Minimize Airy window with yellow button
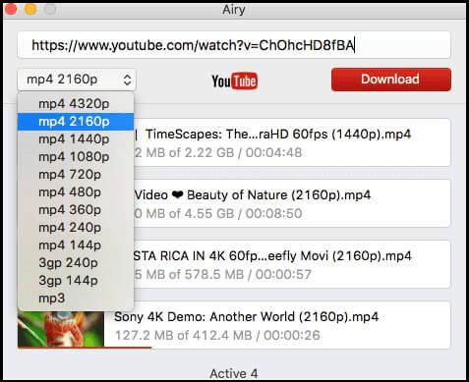This screenshot has height=382, width=469. pyautogui.click(x=30, y=9)
